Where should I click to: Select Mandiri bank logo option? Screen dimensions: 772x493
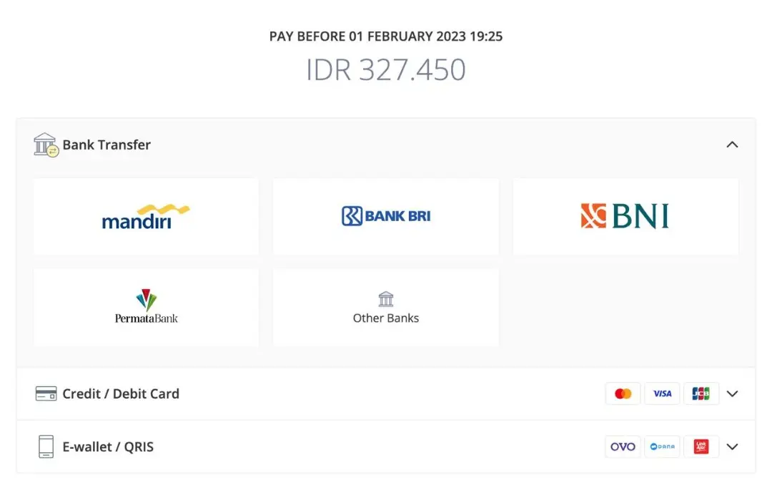(x=146, y=216)
